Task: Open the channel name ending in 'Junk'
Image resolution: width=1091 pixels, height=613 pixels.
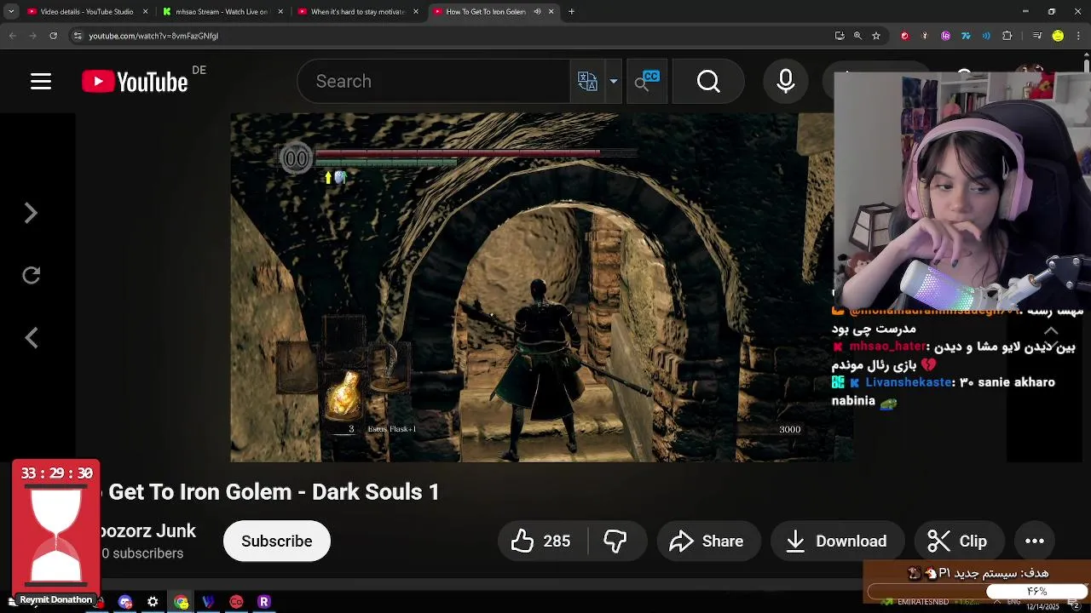Action: coord(147,531)
